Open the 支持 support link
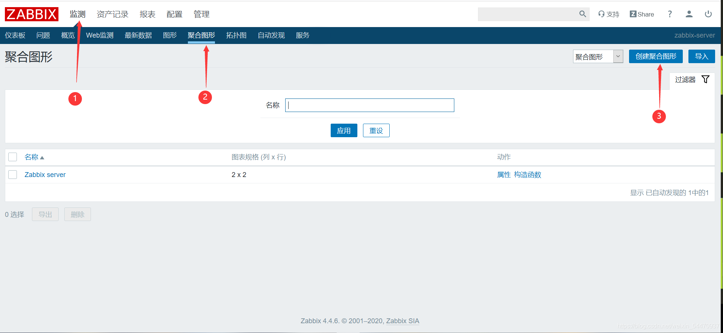This screenshot has height=333, width=723. pos(609,14)
